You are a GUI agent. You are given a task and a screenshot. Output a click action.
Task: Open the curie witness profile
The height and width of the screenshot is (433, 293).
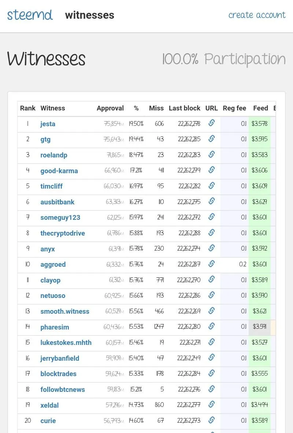48,421
